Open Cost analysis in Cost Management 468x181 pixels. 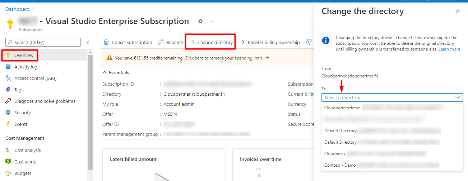pos(27,151)
